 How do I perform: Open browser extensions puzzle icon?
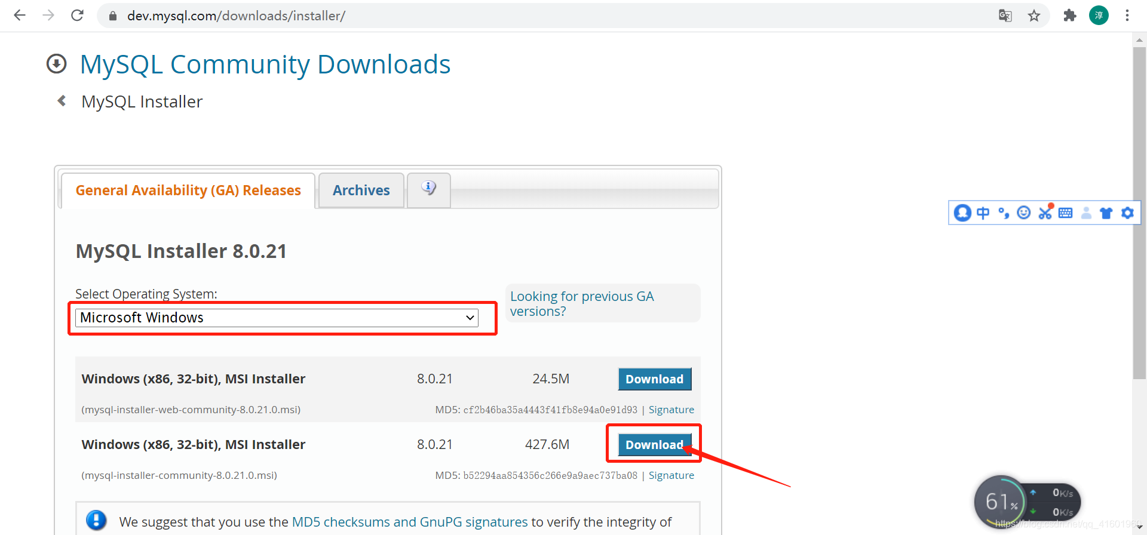[x=1070, y=16]
